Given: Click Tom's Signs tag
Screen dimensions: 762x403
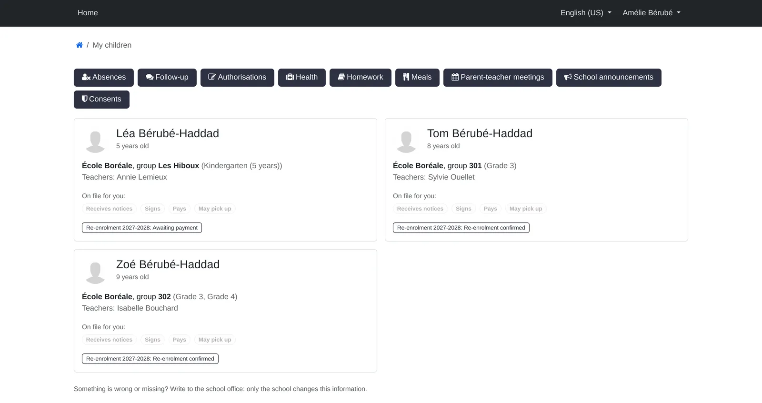Looking at the screenshot, I should 463,209.
